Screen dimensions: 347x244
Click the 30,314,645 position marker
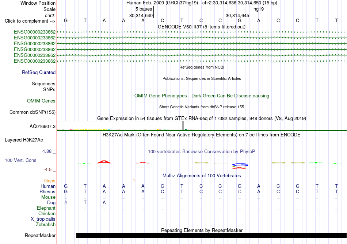[237, 15]
